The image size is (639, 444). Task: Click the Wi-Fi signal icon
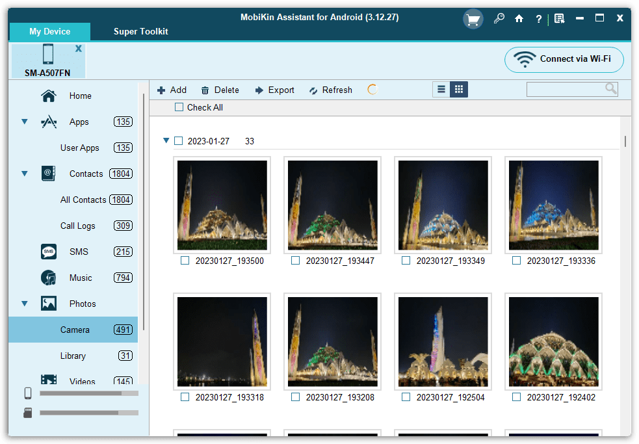click(x=525, y=60)
